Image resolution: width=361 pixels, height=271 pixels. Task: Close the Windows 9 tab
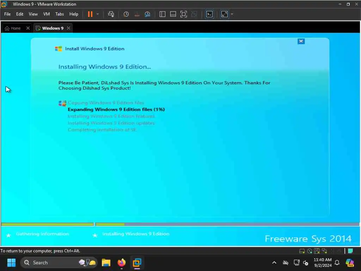(68, 28)
